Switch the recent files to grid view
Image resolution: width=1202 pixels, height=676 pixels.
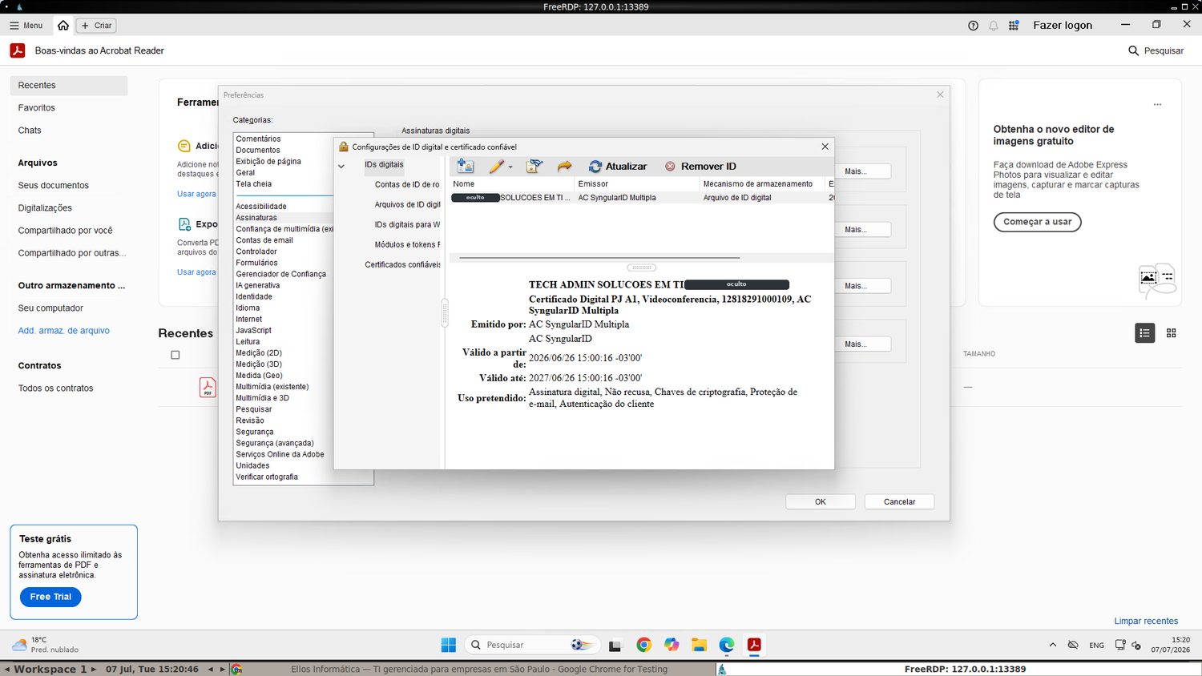pyautogui.click(x=1171, y=333)
